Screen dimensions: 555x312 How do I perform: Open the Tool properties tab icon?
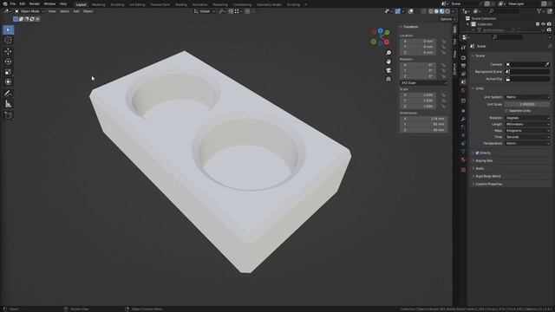[x=463, y=48]
